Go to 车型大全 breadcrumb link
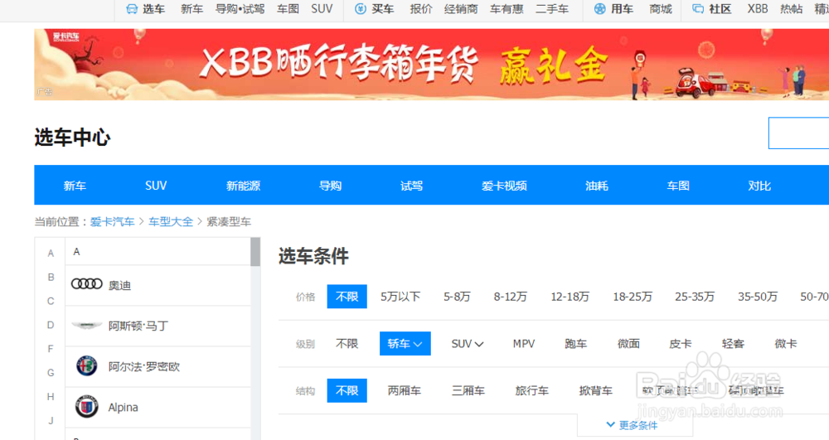This screenshot has height=440, width=829. (171, 222)
